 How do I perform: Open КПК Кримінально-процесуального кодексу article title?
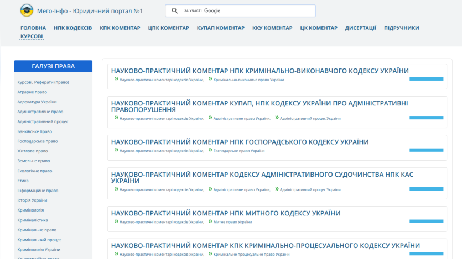(265, 246)
